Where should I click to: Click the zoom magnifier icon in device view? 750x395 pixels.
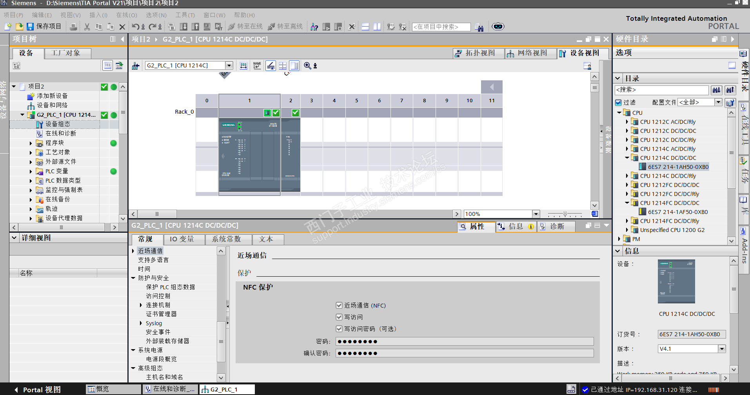click(x=307, y=65)
